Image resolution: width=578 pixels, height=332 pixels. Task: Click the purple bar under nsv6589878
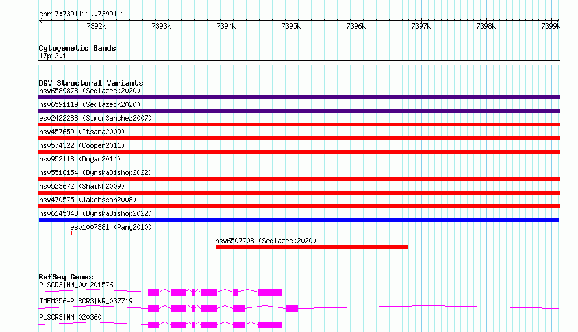(x=299, y=97)
